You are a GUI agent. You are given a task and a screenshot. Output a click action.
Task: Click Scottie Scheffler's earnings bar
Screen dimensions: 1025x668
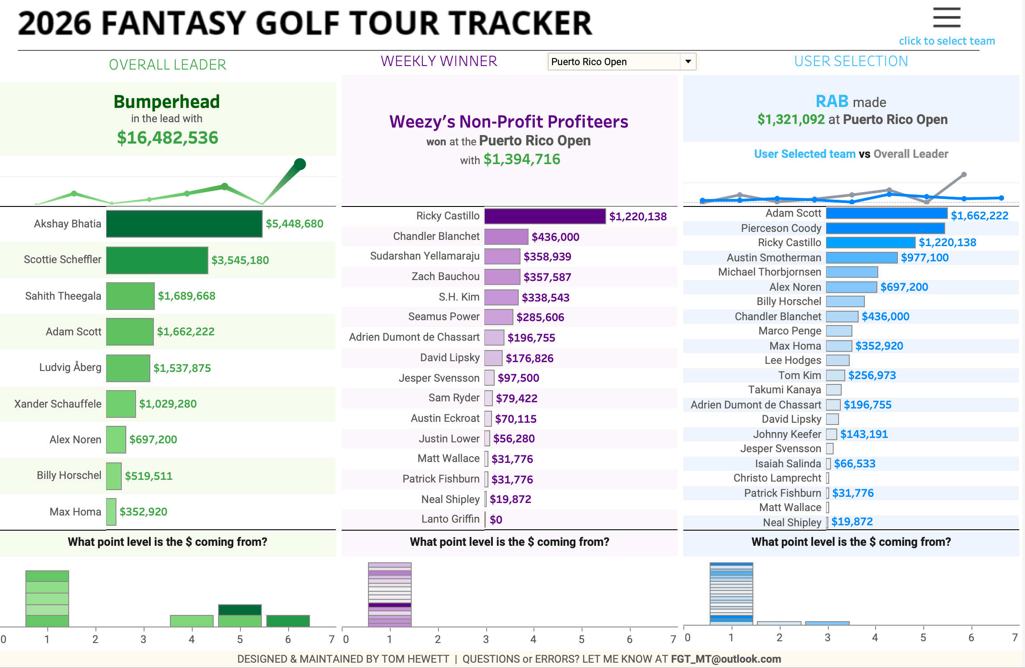[157, 260]
